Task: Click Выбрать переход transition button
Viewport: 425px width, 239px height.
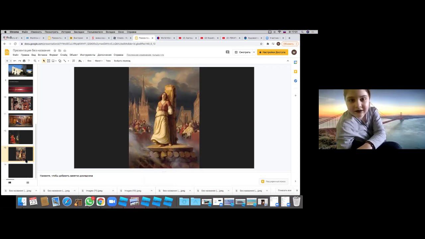Action: [x=122, y=61]
